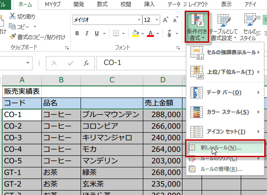Open the 条件付き書式 (Conditional Formatting) button

coord(197,26)
